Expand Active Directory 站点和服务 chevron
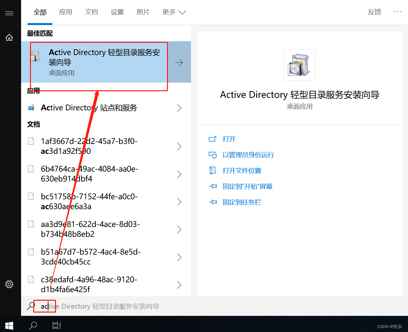The width and height of the screenshot is (408, 332). (179, 108)
